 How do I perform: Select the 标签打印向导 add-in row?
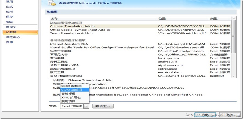(140, 51)
